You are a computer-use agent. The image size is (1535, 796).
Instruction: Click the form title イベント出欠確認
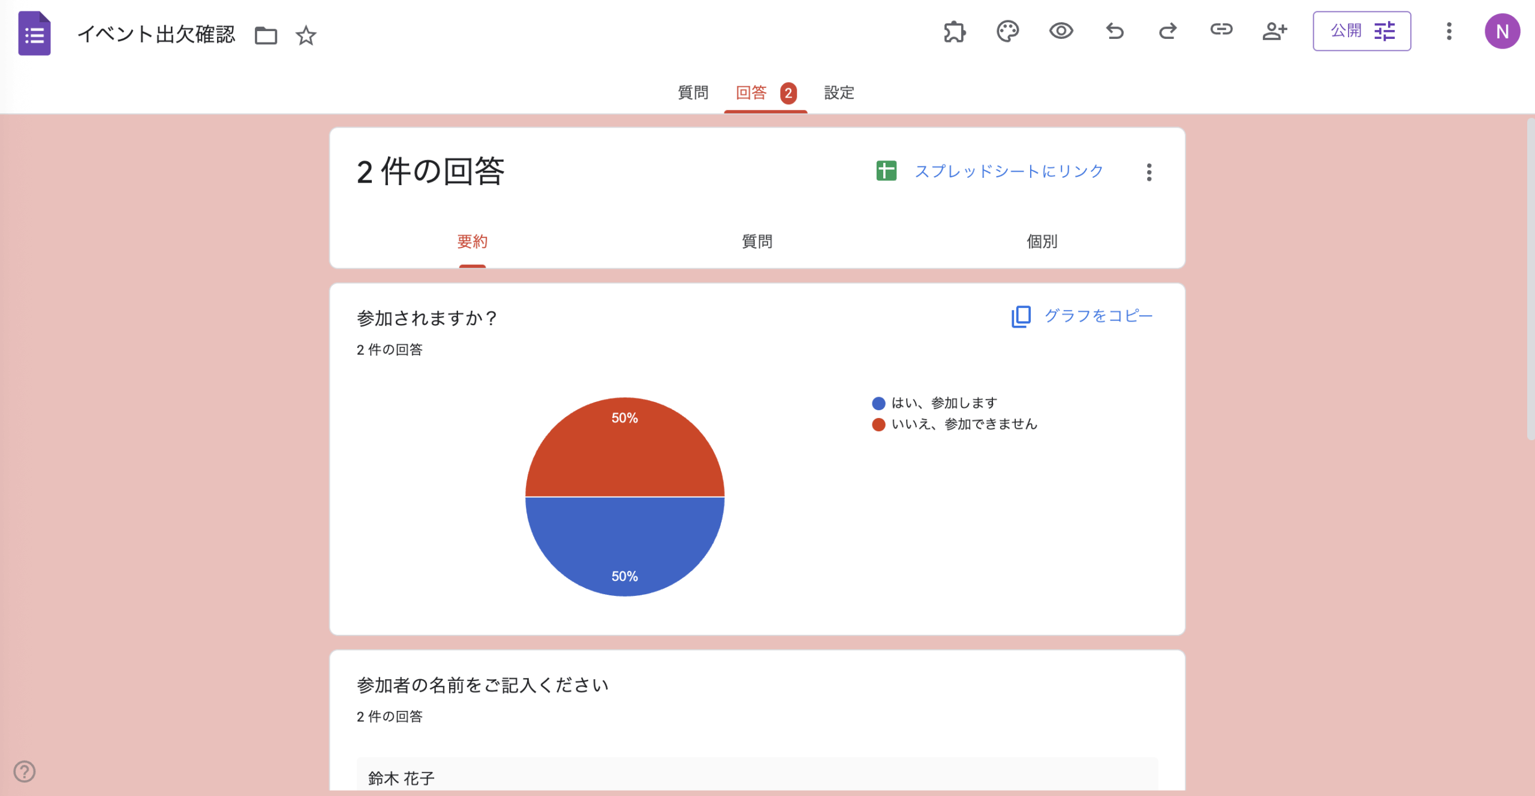pyautogui.click(x=156, y=35)
